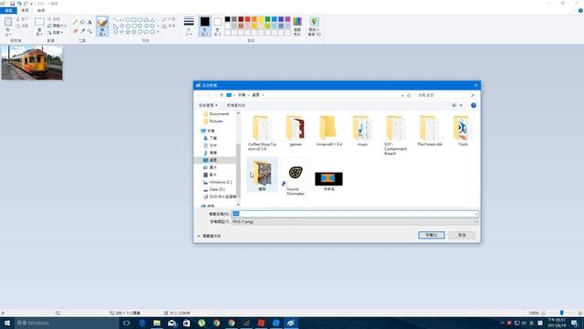Expand the address bar history dropdown

(x=402, y=95)
